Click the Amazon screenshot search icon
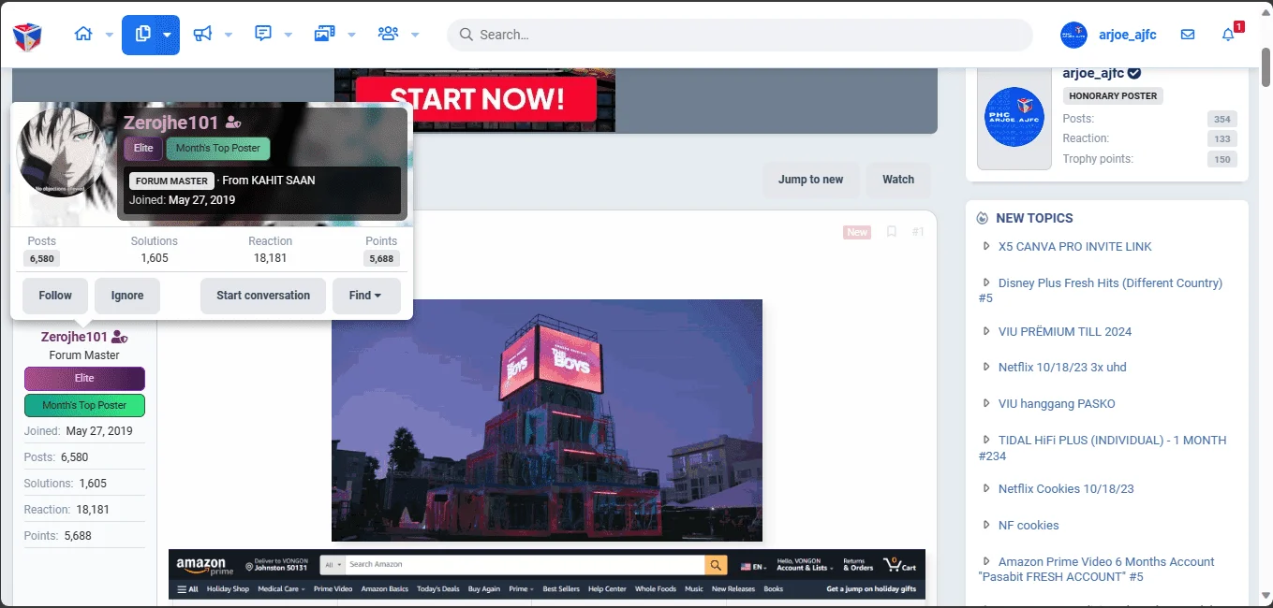This screenshot has height=608, width=1273. 717,565
